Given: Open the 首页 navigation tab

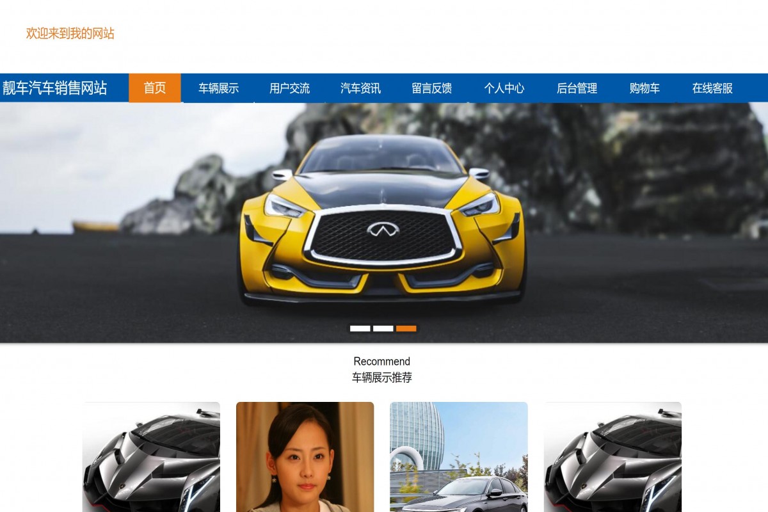Looking at the screenshot, I should (x=155, y=88).
